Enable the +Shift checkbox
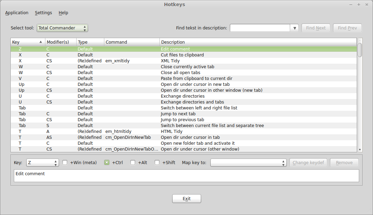373x215 pixels. [x=157, y=162]
